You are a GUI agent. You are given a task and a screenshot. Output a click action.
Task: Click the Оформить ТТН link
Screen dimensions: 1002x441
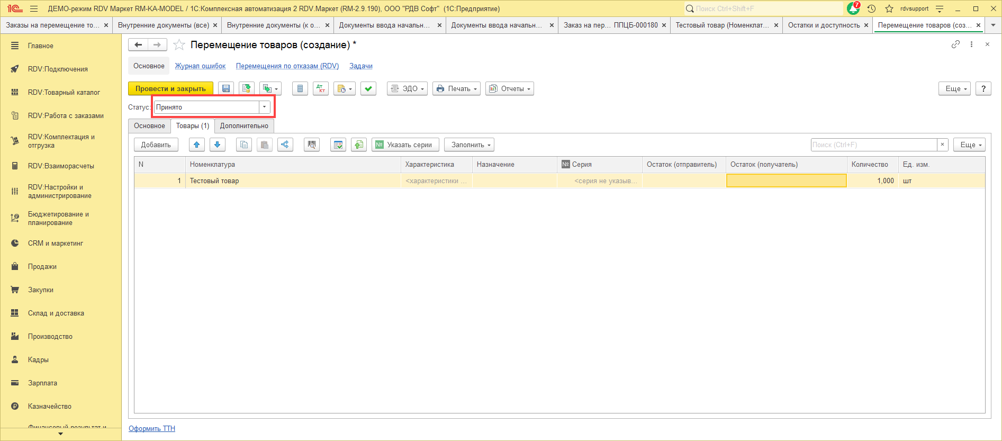pyautogui.click(x=152, y=428)
